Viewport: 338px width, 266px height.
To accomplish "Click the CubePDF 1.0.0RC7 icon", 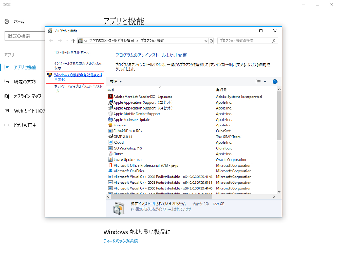I will 110,131.
